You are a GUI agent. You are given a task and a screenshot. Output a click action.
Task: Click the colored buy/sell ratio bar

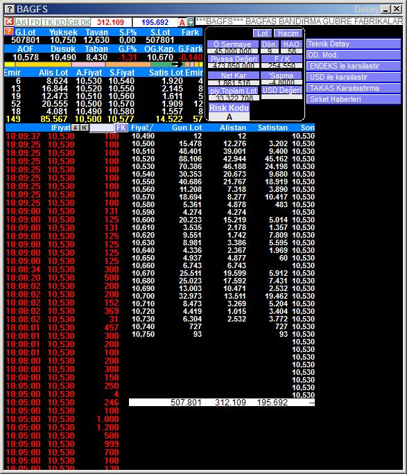103,64
